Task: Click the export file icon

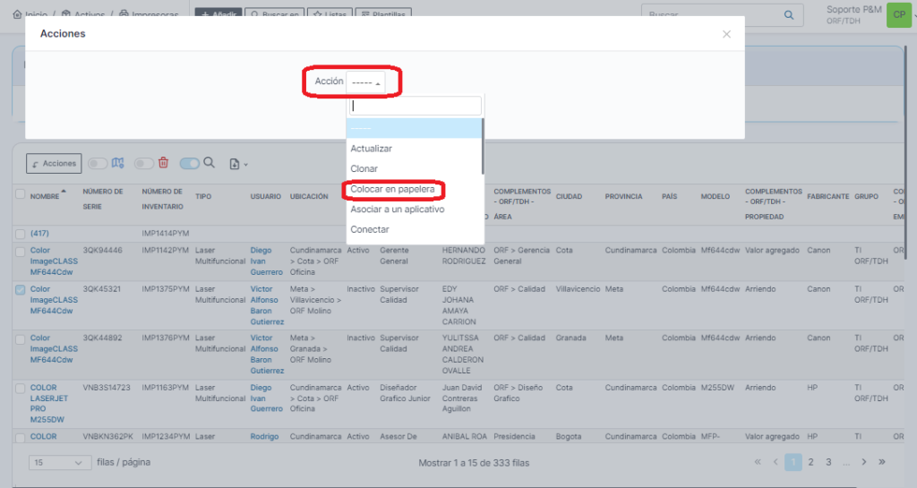Action: tap(236, 164)
